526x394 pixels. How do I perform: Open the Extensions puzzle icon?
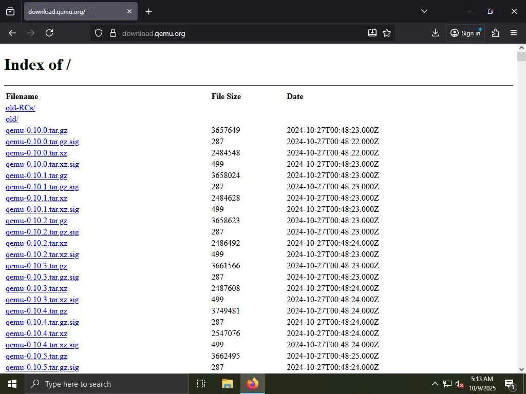pos(496,33)
